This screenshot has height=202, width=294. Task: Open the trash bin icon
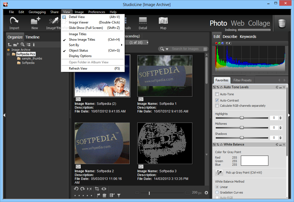pyautogui.click(x=282, y=24)
